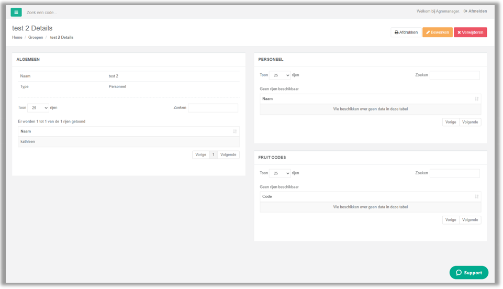Open the Groepen breadcrumb link
Image resolution: width=503 pixels, height=289 pixels.
pyautogui.click(x=36, y=38)
